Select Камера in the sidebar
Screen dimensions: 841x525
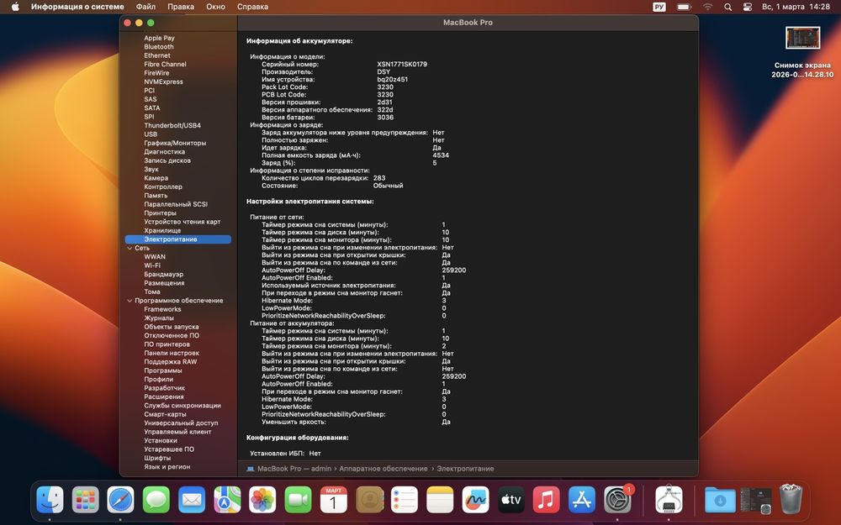point(156,178)
